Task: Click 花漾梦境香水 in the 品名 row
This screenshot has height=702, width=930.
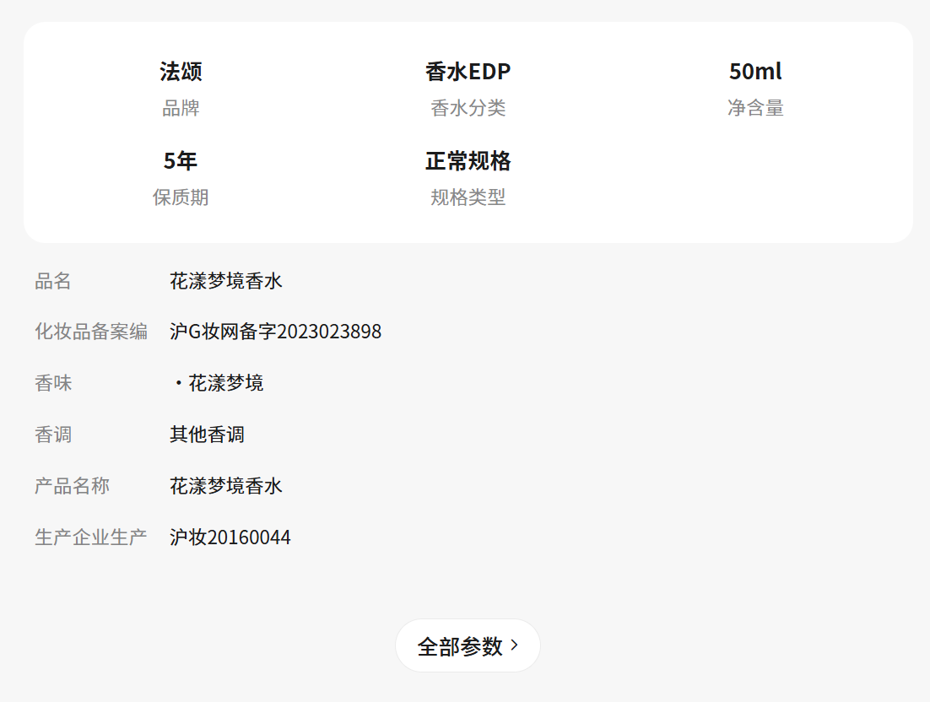Action: point(226,281)
